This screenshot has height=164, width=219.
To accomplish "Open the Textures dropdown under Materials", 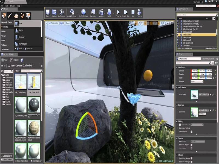I will pyautogui.click(x=202, y=114).
